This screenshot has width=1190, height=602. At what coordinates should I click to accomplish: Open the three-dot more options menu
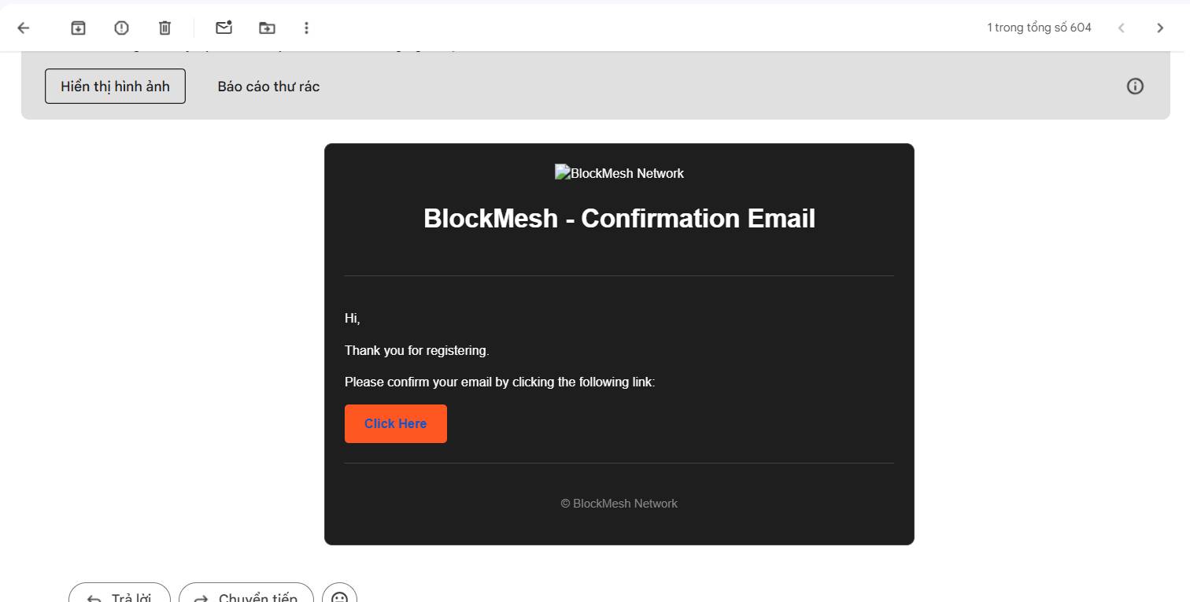[x=306, y=28]
